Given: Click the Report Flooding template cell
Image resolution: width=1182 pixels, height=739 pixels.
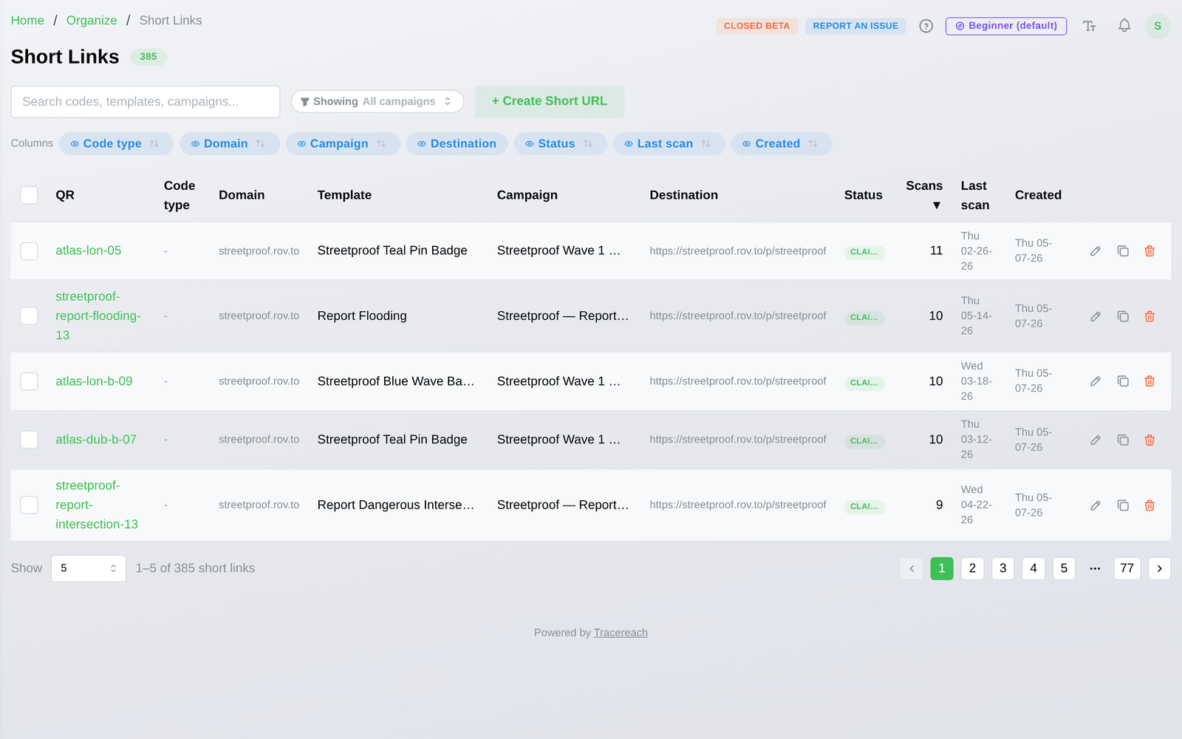Looking at the screenshot, I should tap(362, 316).
